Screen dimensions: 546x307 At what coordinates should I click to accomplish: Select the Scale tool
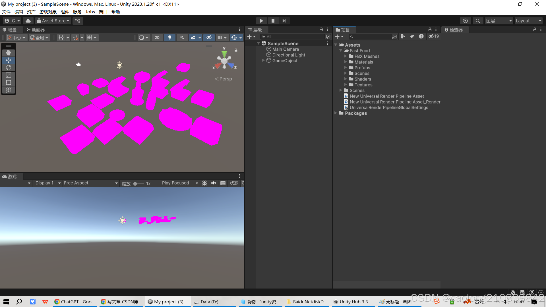(x=9, y=75)
